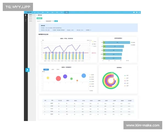Select the highlighted tab in the top navigation bar
Image resolution: width=165 pixels, height=132 pixels.
tap(67, 12)
